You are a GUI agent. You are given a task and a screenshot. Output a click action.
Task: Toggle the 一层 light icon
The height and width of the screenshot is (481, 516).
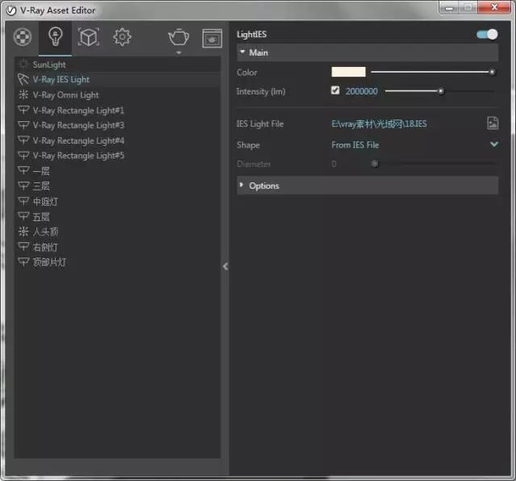tap(23, 170)
